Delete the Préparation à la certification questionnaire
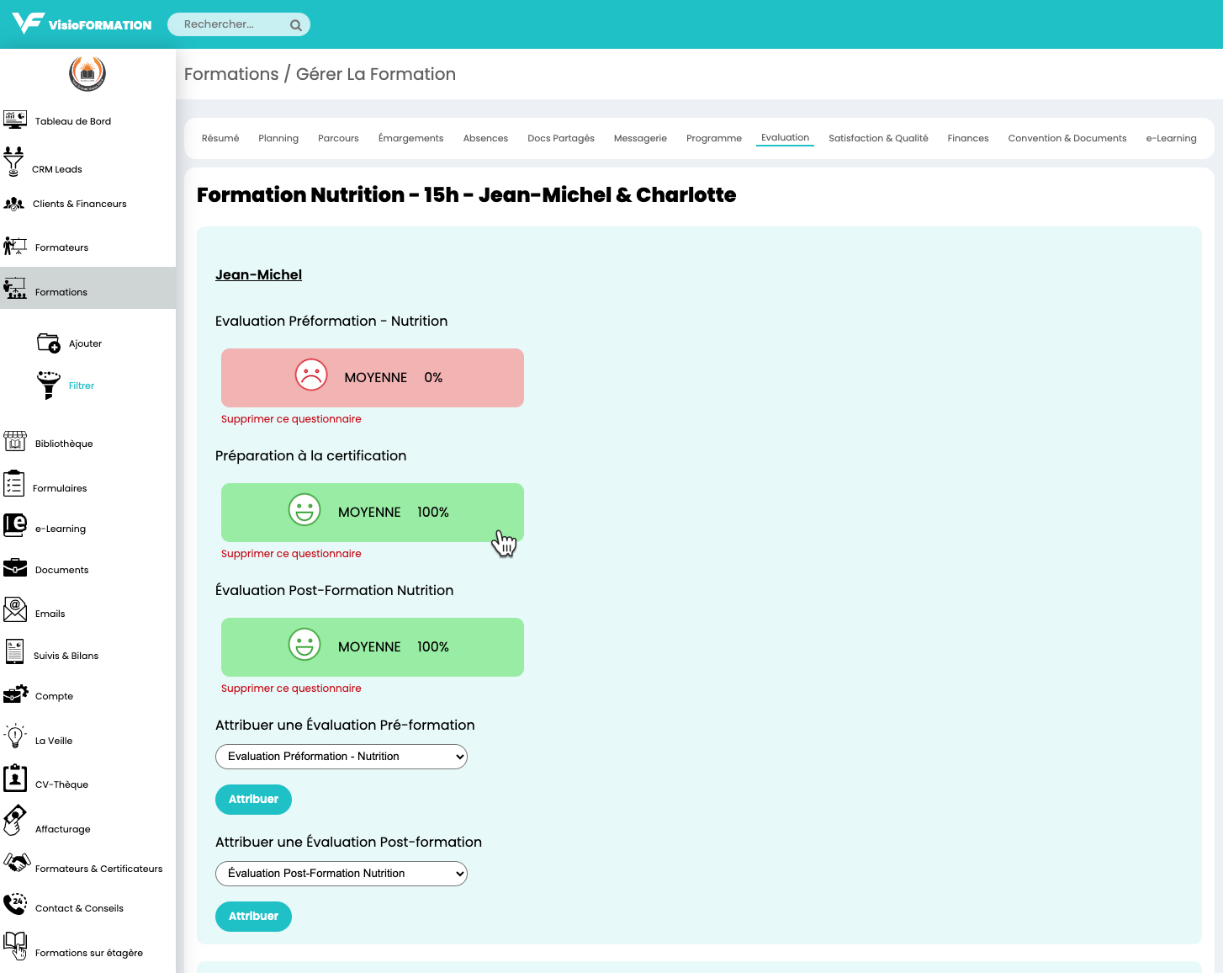1223x973 pixels. [291, 554]
